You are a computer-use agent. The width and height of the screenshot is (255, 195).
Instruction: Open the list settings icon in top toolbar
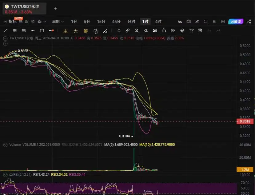point(214,22)
